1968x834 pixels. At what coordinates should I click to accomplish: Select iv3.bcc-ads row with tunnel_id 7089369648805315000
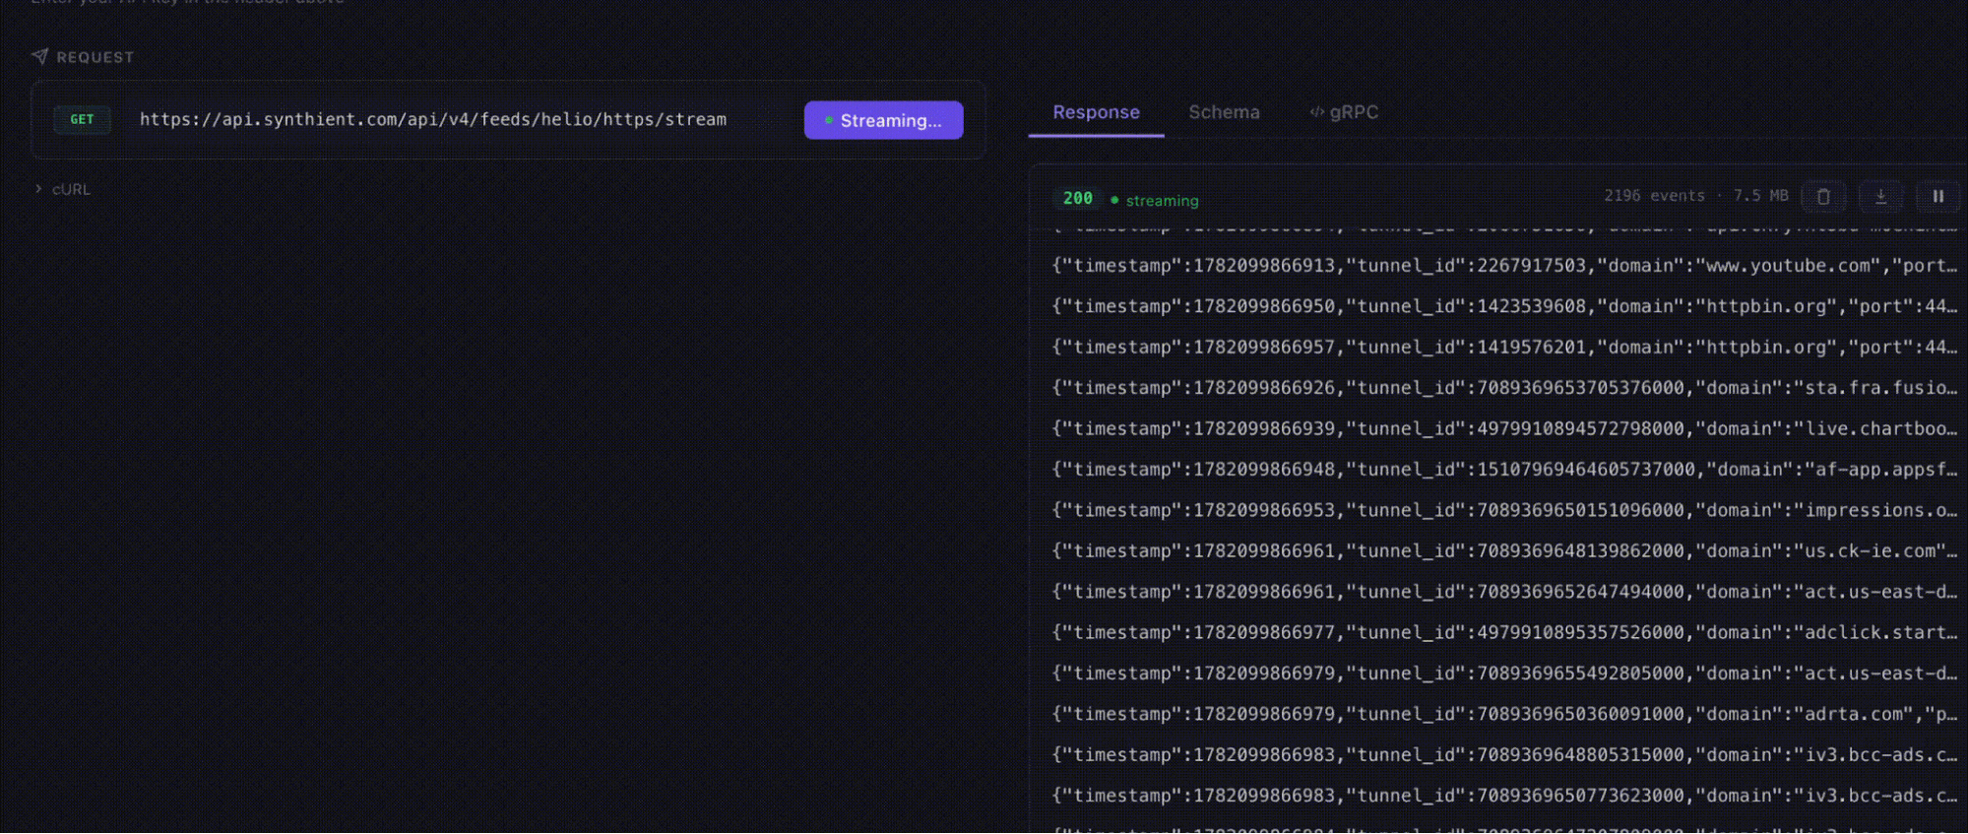tap(1504, 755)
